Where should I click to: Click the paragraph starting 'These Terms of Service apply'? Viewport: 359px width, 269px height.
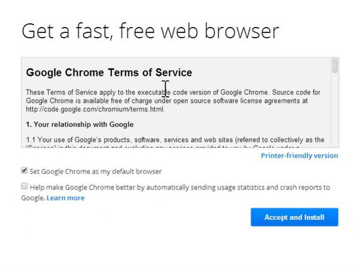(174, 100)
